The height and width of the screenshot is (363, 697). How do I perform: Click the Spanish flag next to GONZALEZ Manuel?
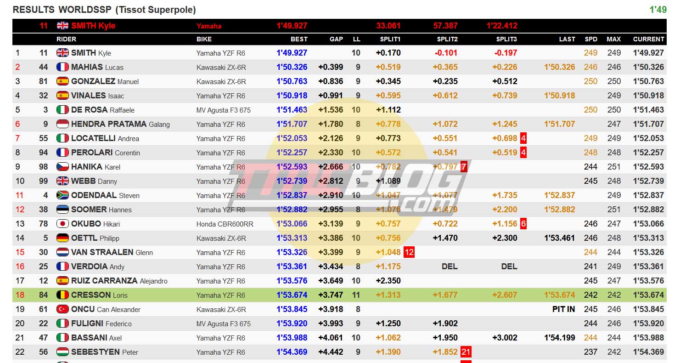coord(62,81)
